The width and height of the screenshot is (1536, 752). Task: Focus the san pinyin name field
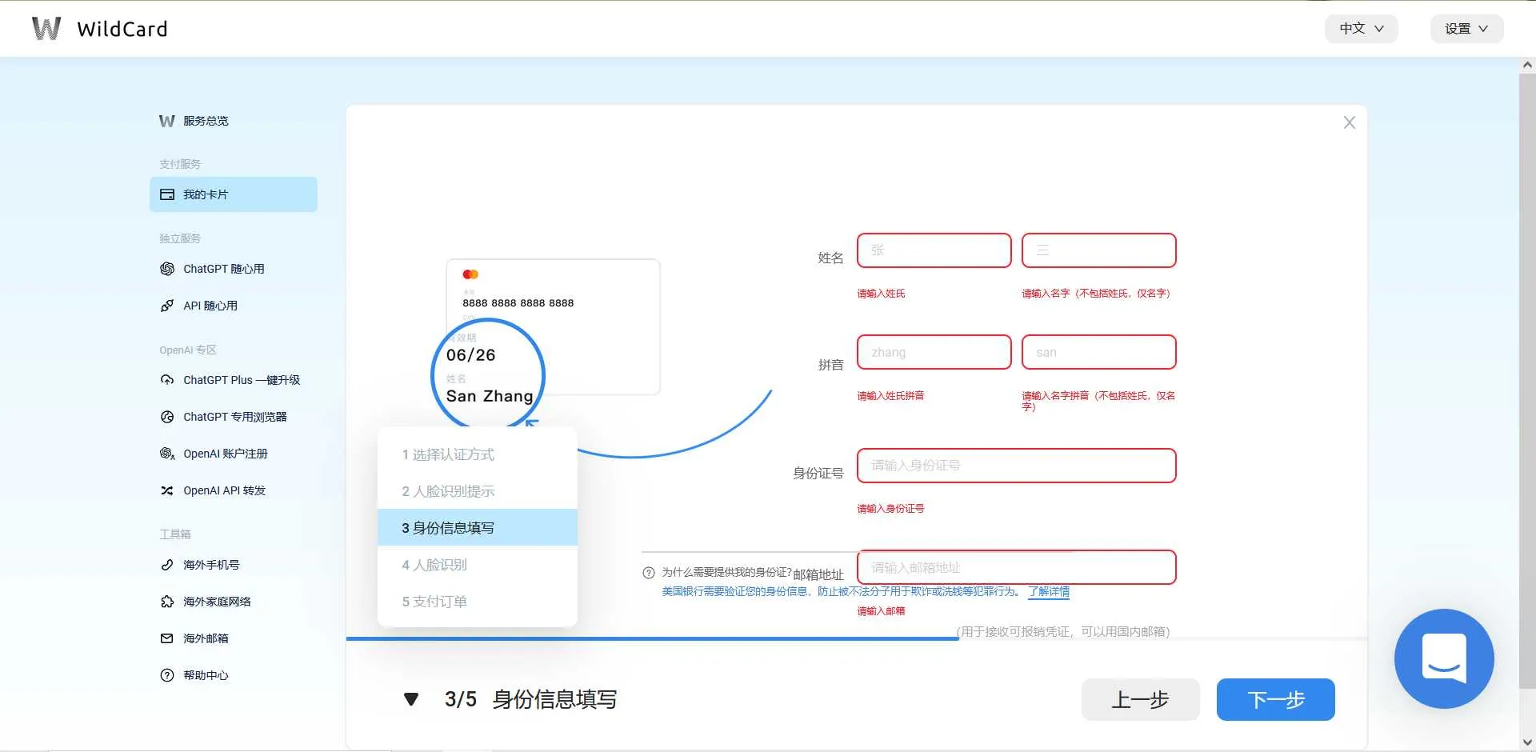[1098, 352]
